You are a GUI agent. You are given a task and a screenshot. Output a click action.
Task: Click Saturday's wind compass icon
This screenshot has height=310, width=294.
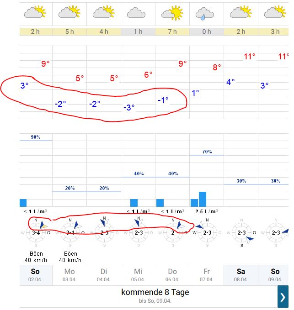coord(241,232)
